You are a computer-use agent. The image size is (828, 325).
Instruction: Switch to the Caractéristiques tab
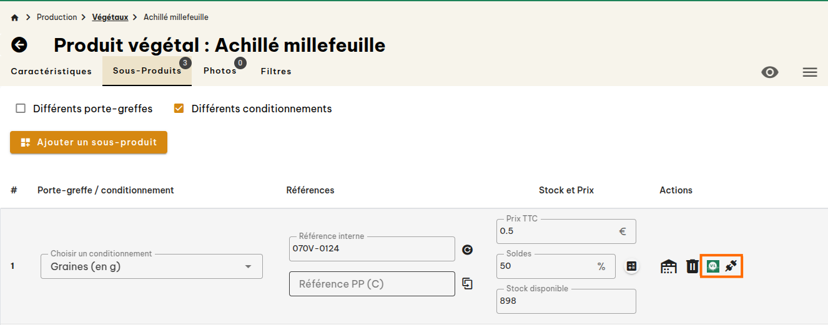pos(51,71)
